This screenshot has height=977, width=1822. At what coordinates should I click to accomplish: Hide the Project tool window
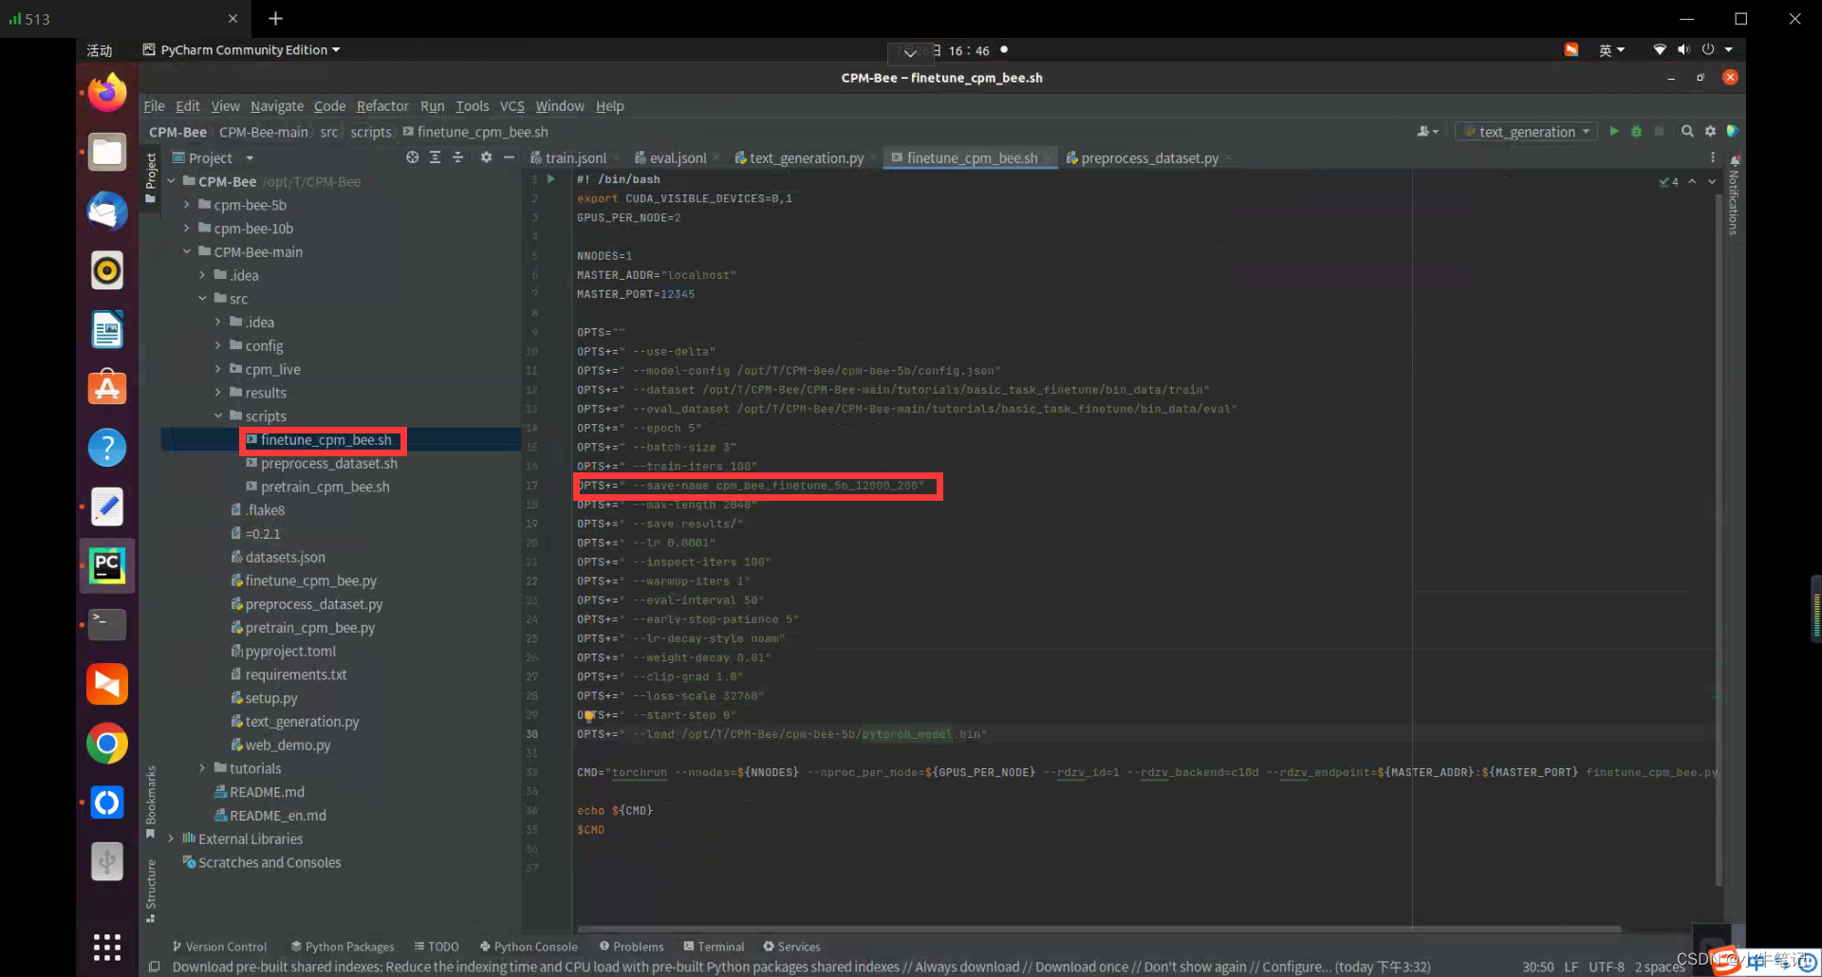pyautogui.click(x=509, y=157)
